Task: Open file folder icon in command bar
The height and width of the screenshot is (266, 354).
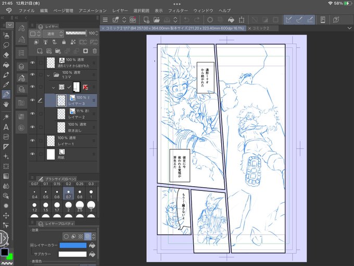Action: coord(157,20)
